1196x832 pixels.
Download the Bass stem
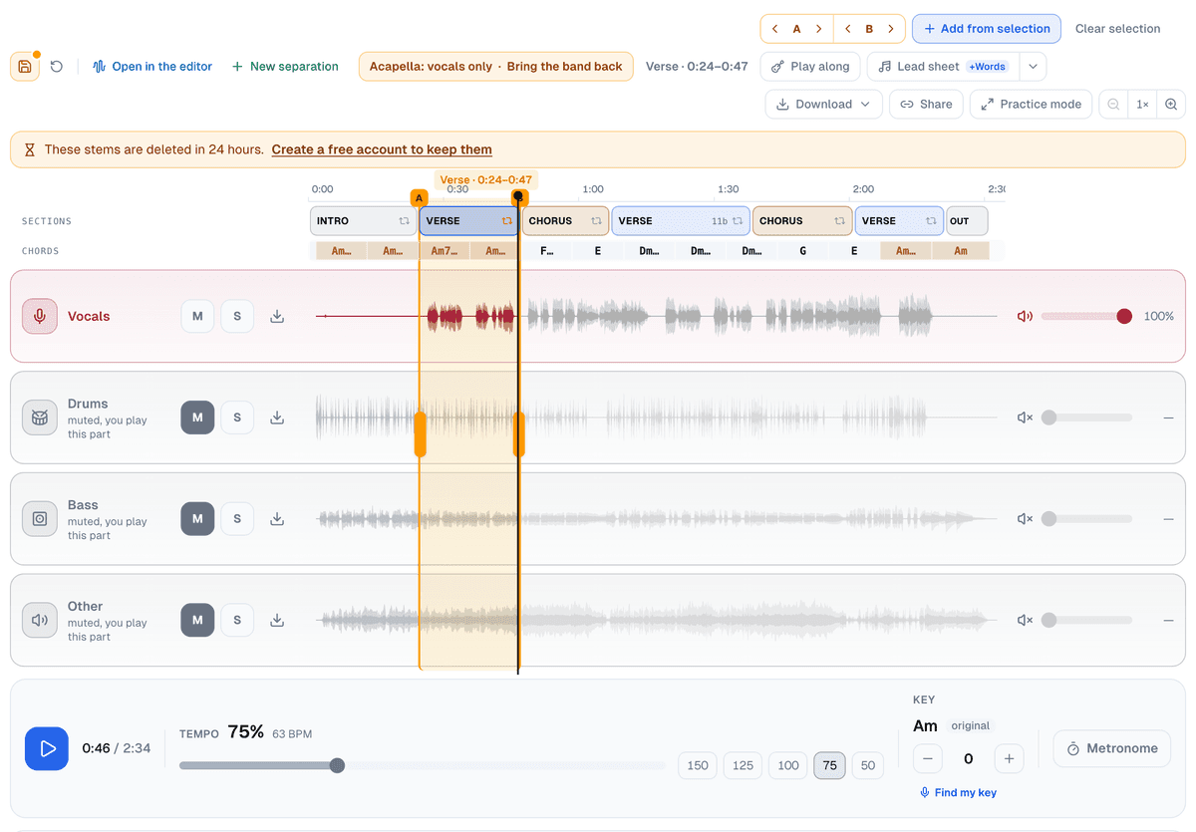(x=277, y=519)
